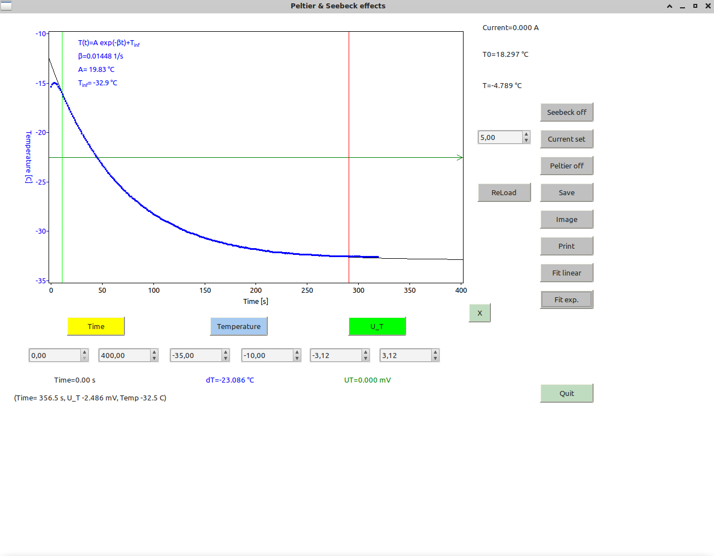Increment the temperature minimum -35,00 spinbox

coord(225,352)
